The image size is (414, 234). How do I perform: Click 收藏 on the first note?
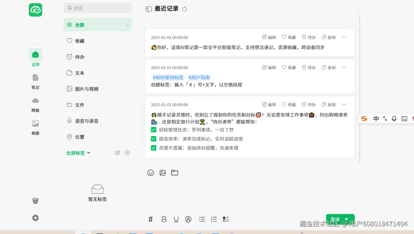click(x=289, y=37)
